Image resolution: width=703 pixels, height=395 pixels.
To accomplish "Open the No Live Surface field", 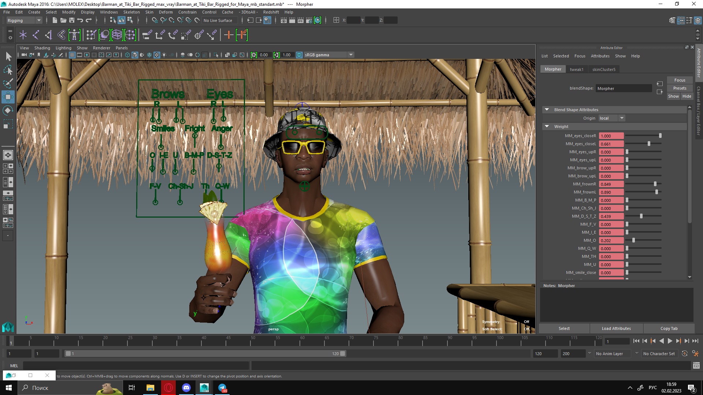I will pos(220,20).
